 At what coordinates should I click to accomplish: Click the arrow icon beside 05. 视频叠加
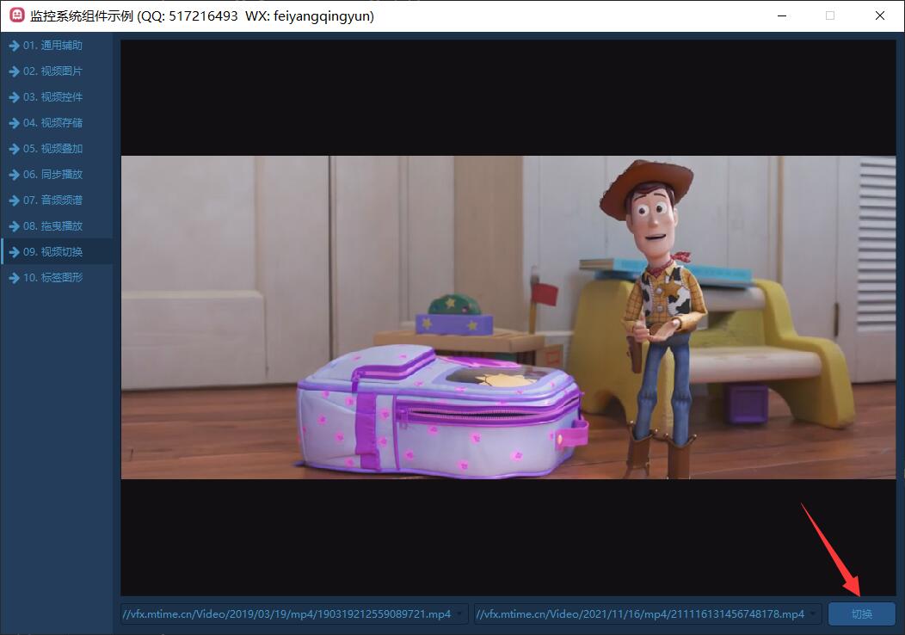(14, 149)
